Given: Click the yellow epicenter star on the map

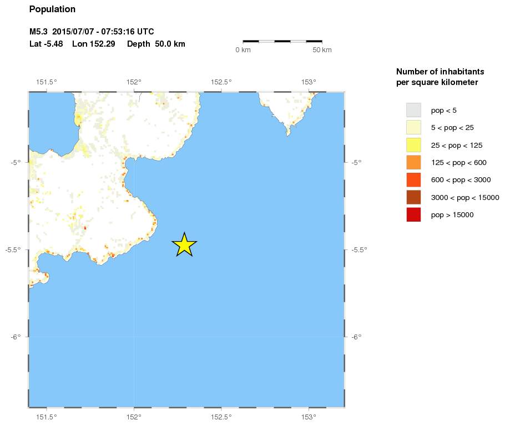Looking at the screenshot, I should (x=184, y=245).
